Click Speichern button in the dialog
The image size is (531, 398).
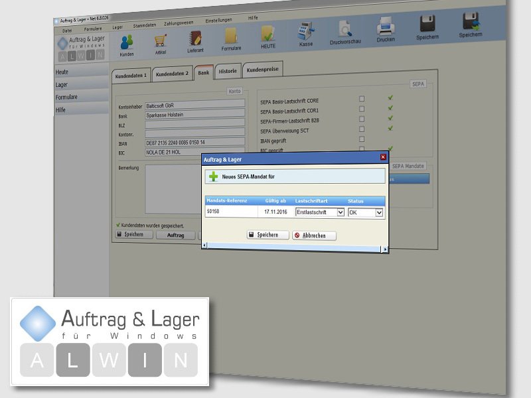(267, 235)
